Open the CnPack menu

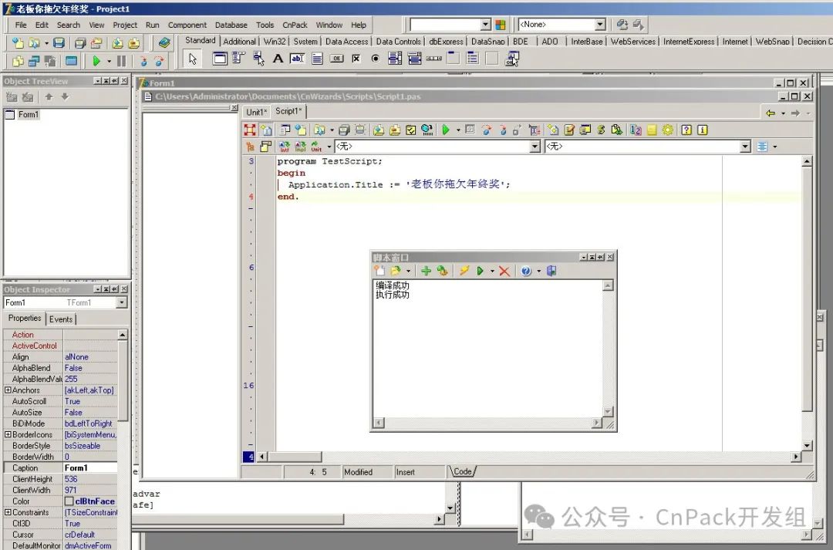coord(295,25)
